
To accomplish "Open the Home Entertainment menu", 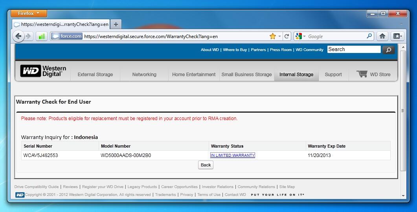I will (x=194, y=75).
